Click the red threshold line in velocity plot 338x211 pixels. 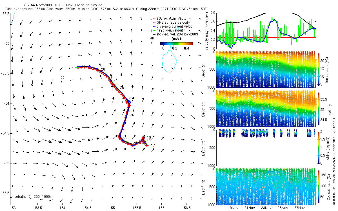(266, 37)
